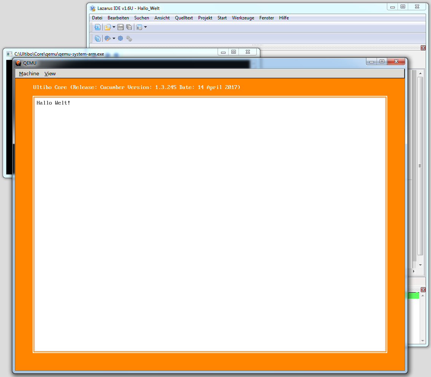The width and height of the screenshot is (431, 377).
Task: Click the build mode gear with wrench icon
Action: (x=108, y=38)
